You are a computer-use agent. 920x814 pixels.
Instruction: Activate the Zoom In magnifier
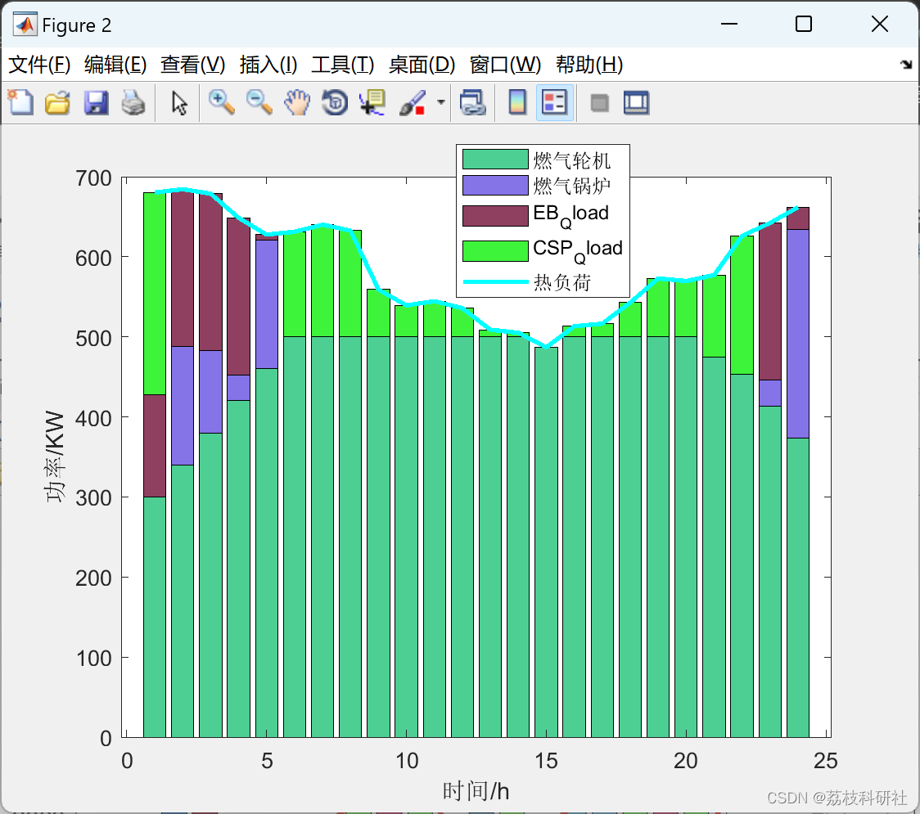[x=221, y=102]
